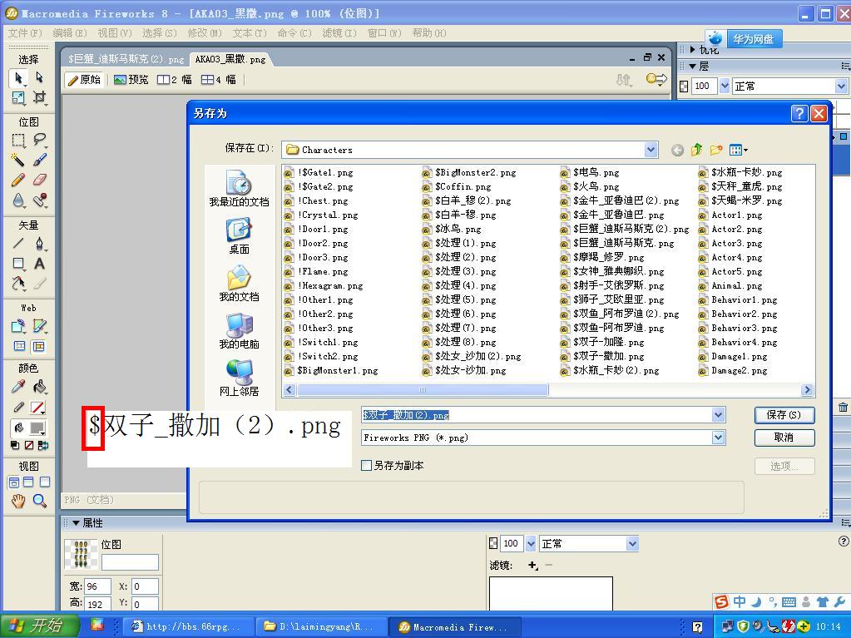Image resolution: width=851 pixels, height=638 pixels.
Task: Open the 滤镜(I) menu
Action: [339, 33]
